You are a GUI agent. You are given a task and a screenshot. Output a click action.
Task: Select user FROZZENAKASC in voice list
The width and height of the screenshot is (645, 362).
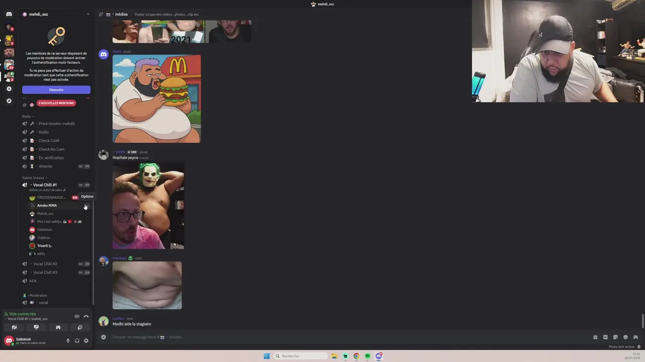point(51,198)
